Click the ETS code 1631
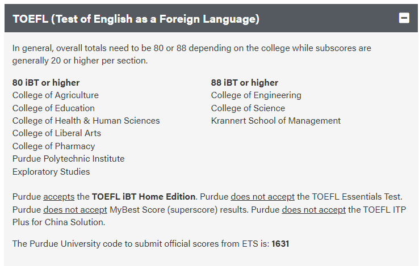 click(280, 244)
